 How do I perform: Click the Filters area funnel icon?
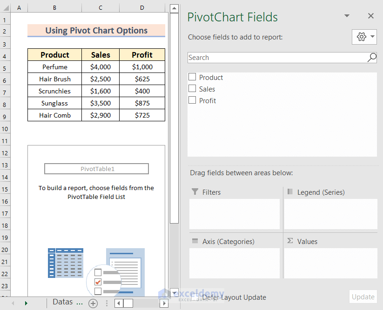[x=195, y=192]
